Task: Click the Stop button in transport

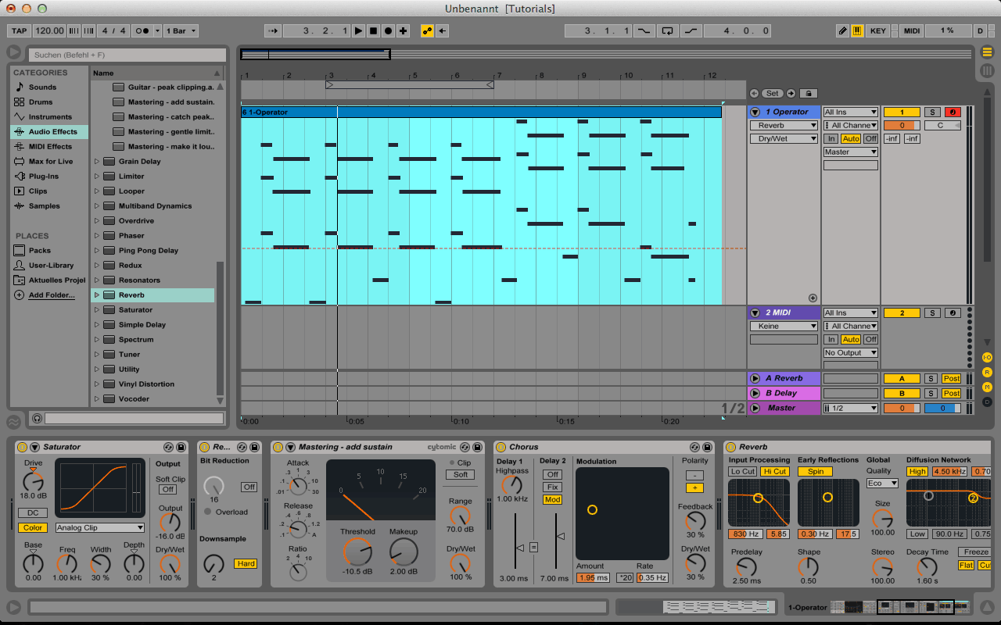Action: pos(373,31)
